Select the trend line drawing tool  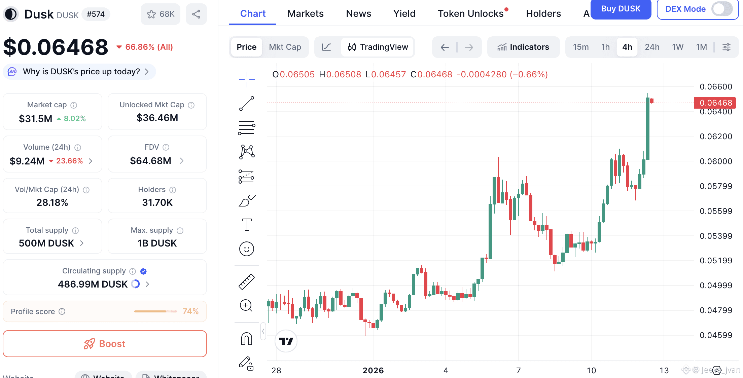point(247,104)
